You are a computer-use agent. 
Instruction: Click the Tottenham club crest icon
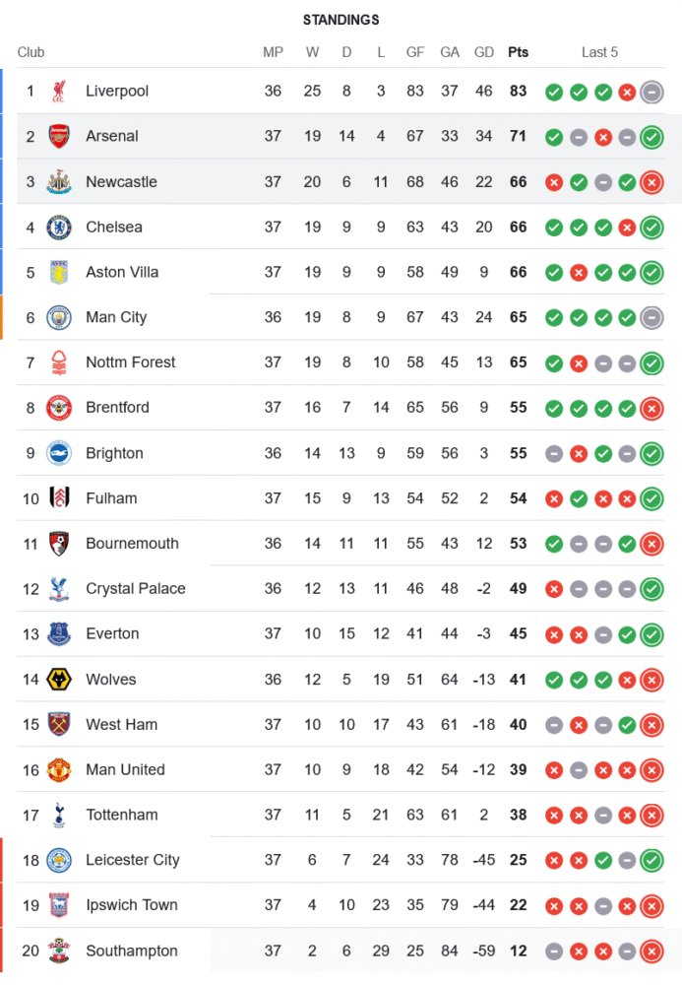pos(59,816)
